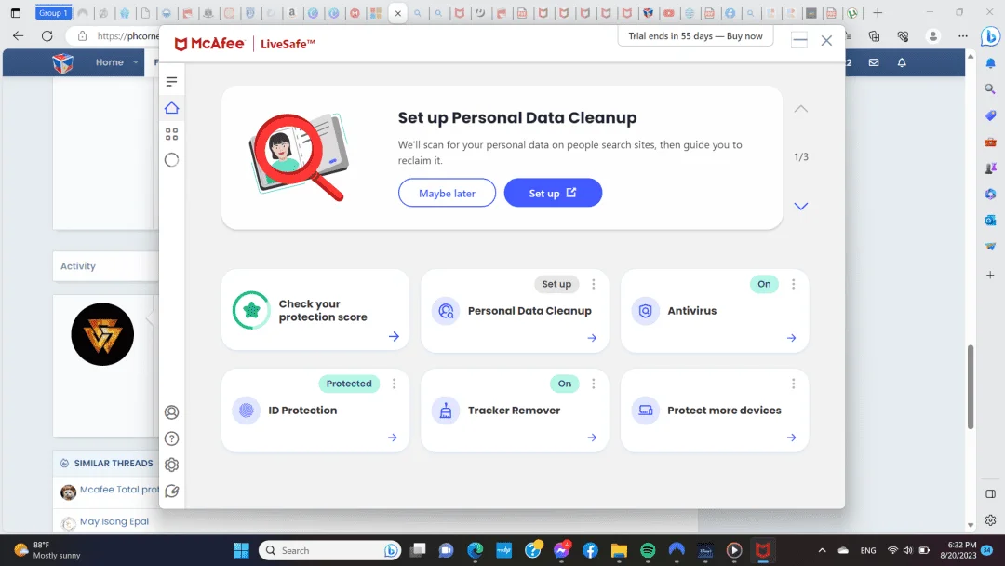Click Maybe later button

(447, 193)
